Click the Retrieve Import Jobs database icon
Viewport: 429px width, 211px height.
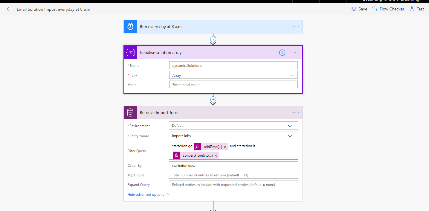(x=130, y=113)
